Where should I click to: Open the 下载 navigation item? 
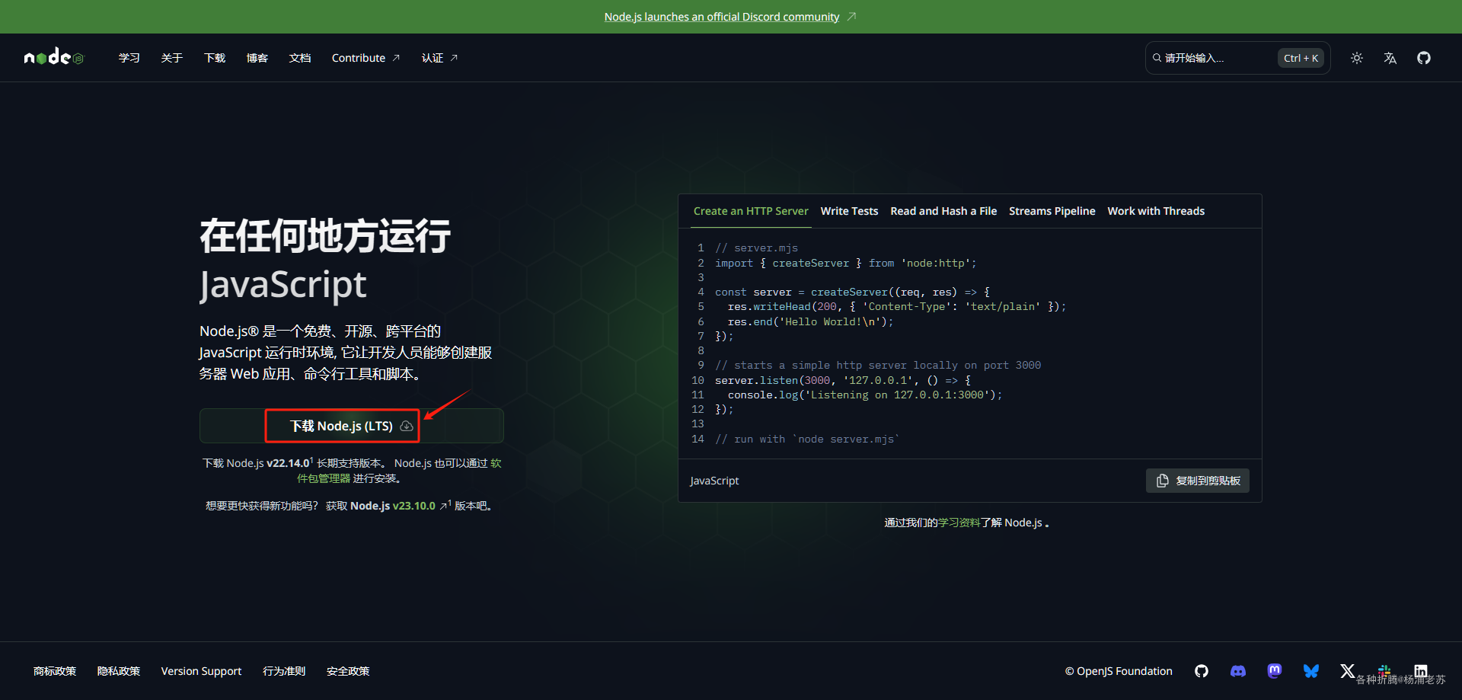point(215,58)
